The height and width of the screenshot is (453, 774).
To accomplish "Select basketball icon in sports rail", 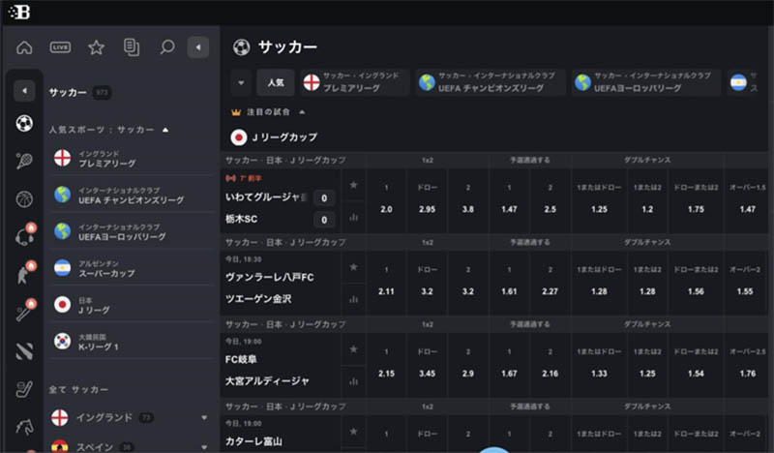I will (24, 199).
